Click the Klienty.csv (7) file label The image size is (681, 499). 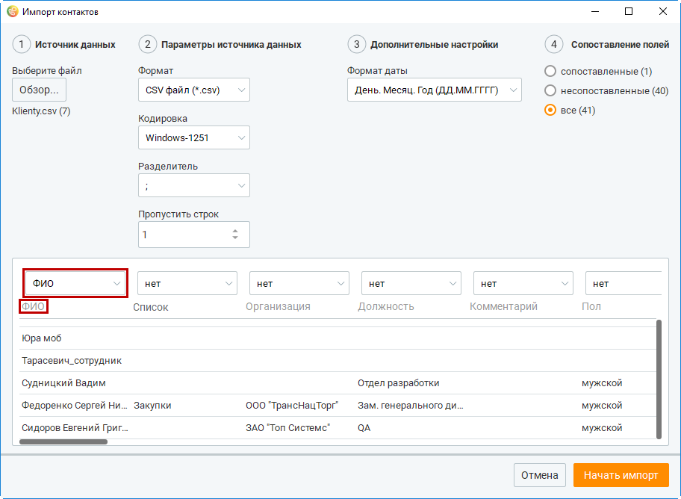coord(41,111)
